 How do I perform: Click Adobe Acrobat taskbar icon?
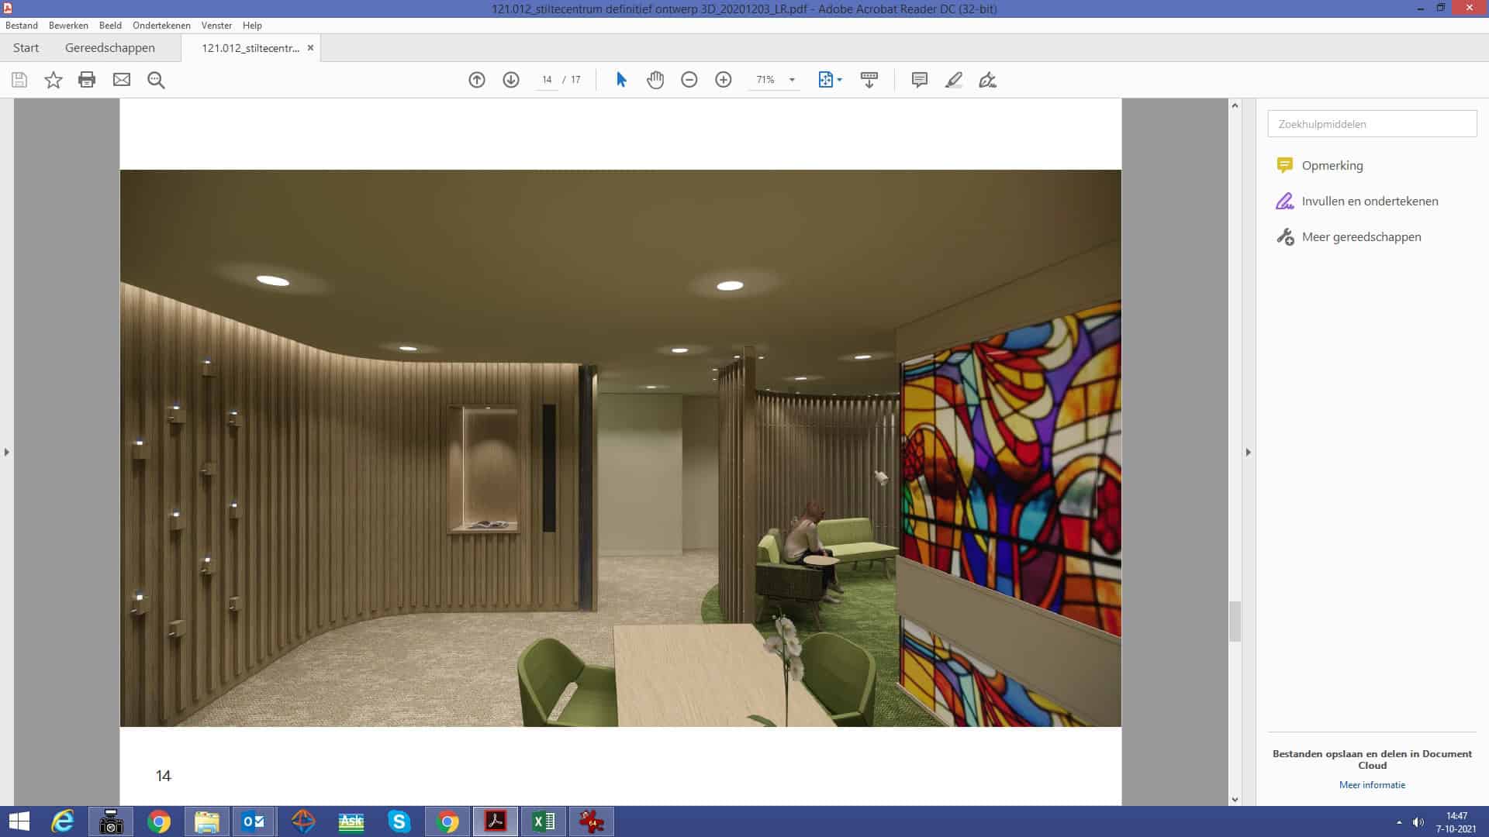tap(496, 821)
